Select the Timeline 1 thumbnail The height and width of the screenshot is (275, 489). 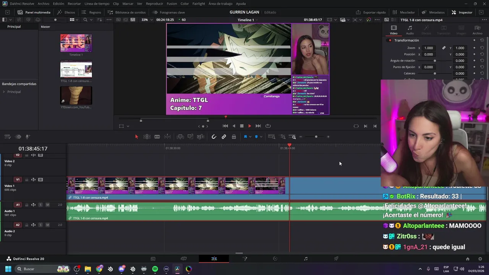click(76, 43)
